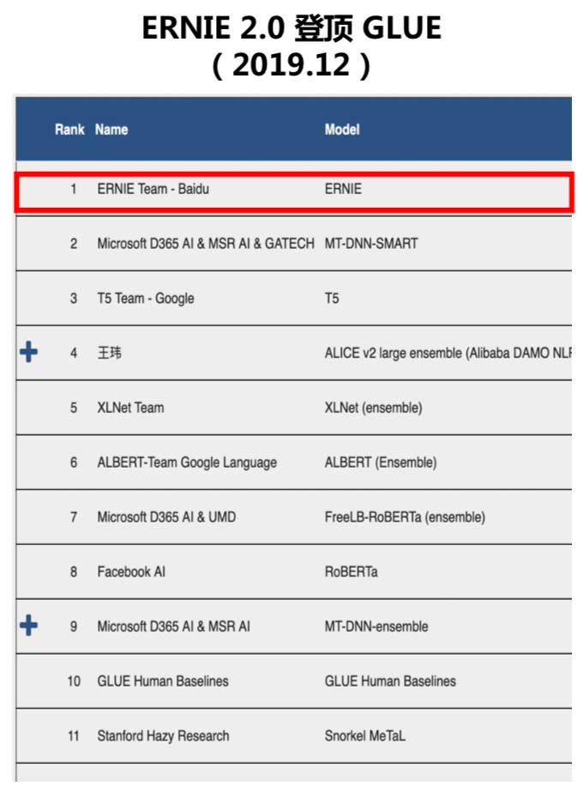Screen dimensions: 583x793
Task: Select the ALICE v2 large ensemble model
Action: point(446,353)
